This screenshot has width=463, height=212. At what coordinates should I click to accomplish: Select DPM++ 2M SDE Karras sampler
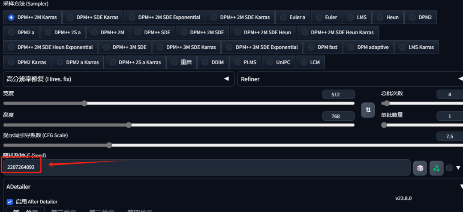[240, 18]
